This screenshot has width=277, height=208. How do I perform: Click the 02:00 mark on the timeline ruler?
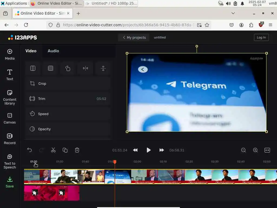click(x=137, y=161)
